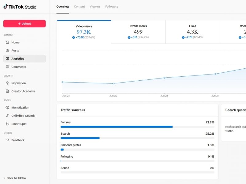
Task: Click the Jun 22 chart data point
Action: [113, 83]
